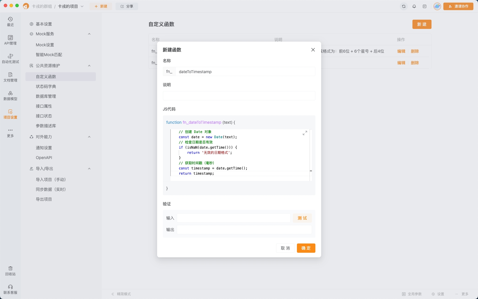The height and width of the screenshot is (299, 478).
Task: Click the 分享 share button
Action: tap(127, 6)
